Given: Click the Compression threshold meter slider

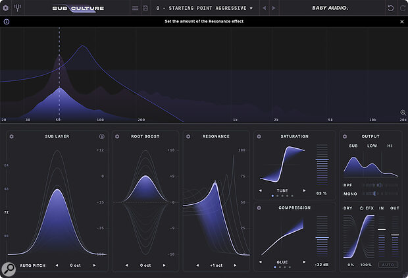Looking at the screenshot, I should (x=322, y=236).
